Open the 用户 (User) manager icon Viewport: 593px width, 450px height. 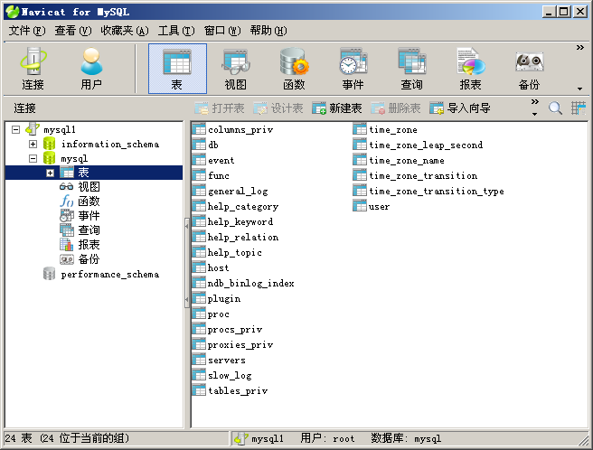click(x=91, y=69)
